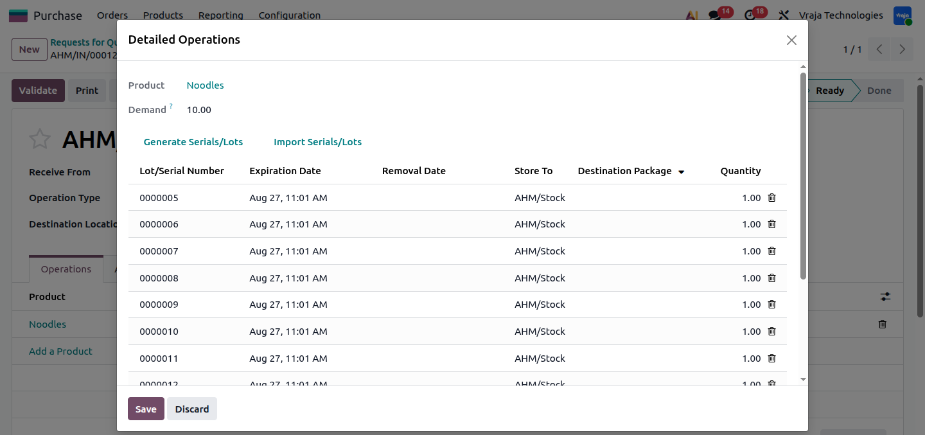Edit quantity 1.00 of lot 0000009
This screenshot has height=435, width=925.
point(751,305)
